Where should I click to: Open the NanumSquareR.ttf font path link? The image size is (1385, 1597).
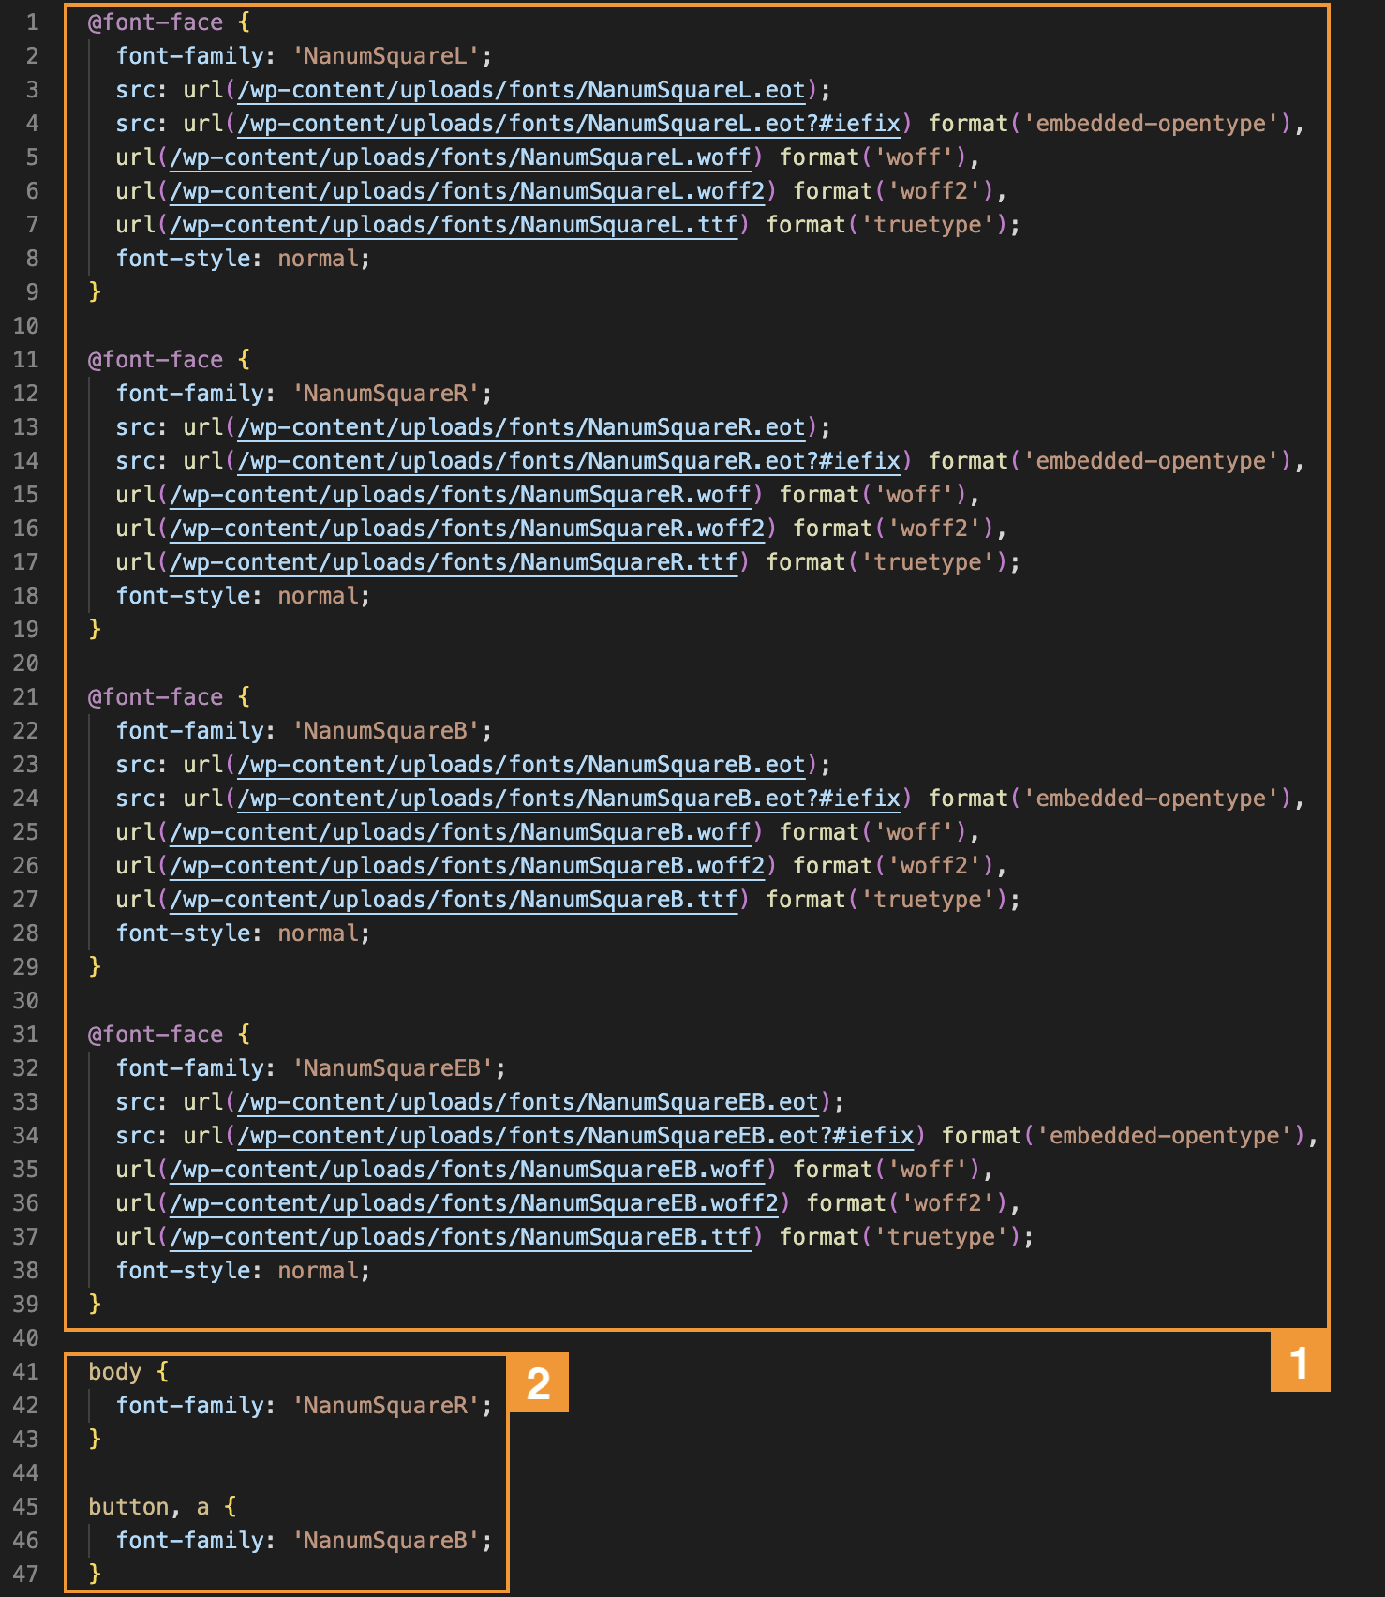coord(454,562)
